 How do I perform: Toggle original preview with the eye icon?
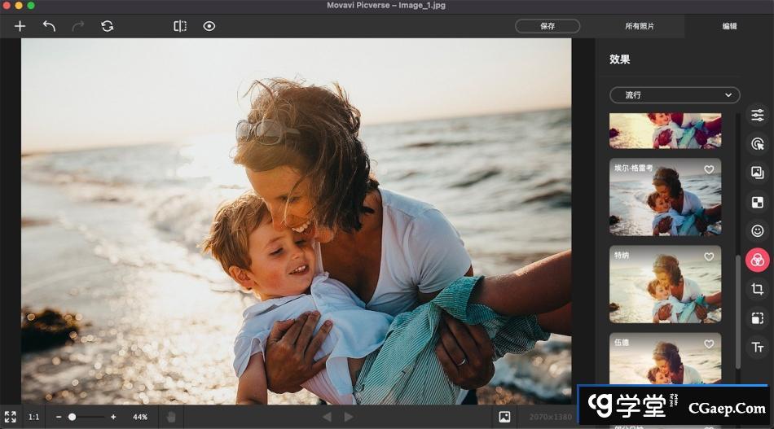[209, 26]
